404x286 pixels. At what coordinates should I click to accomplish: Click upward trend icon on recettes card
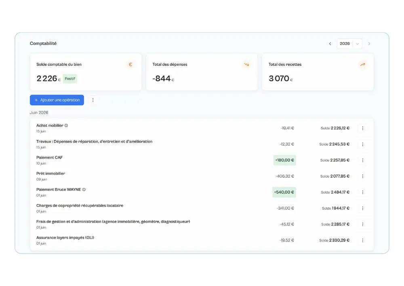[362, 64]
